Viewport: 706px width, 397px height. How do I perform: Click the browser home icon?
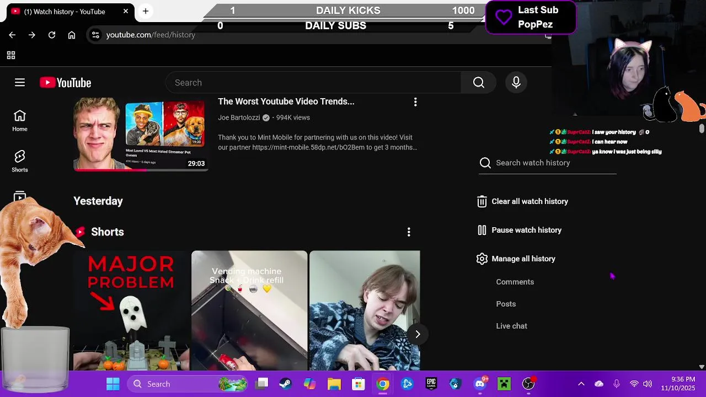tap(72, 35)
